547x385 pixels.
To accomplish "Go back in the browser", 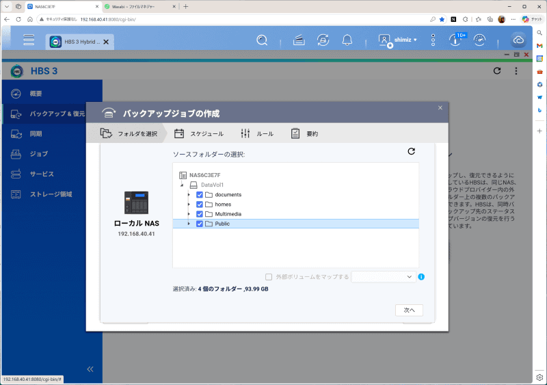I will 7,20.
